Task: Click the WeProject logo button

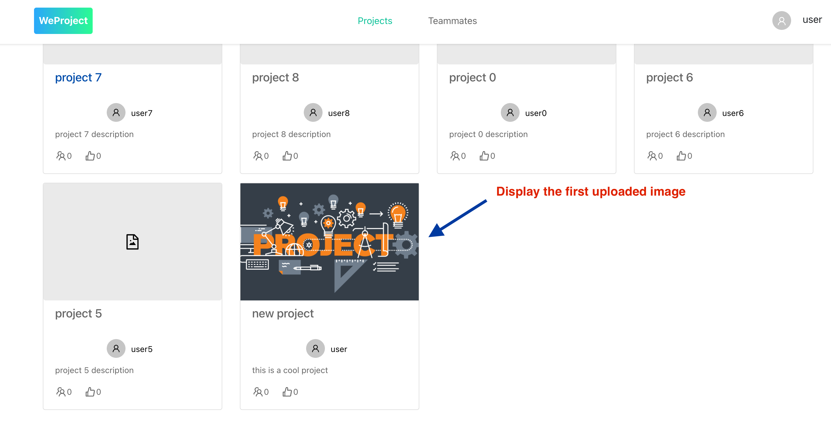Action: [63, 21]
